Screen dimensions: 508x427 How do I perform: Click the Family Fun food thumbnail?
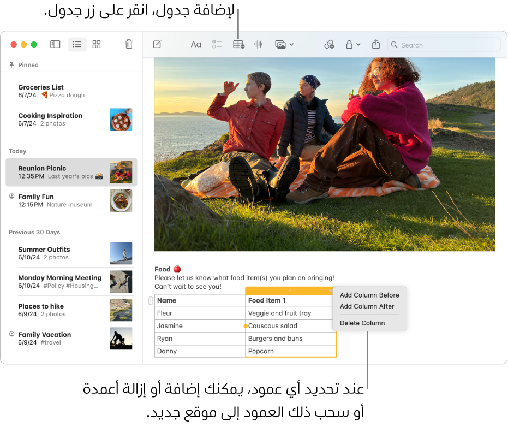point(121,201)
